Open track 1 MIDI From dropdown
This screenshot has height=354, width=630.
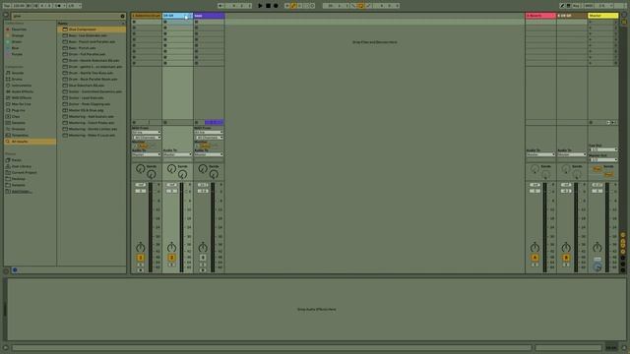147,133
